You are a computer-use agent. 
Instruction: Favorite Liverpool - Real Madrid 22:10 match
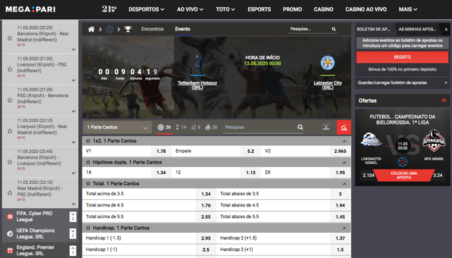10,131
